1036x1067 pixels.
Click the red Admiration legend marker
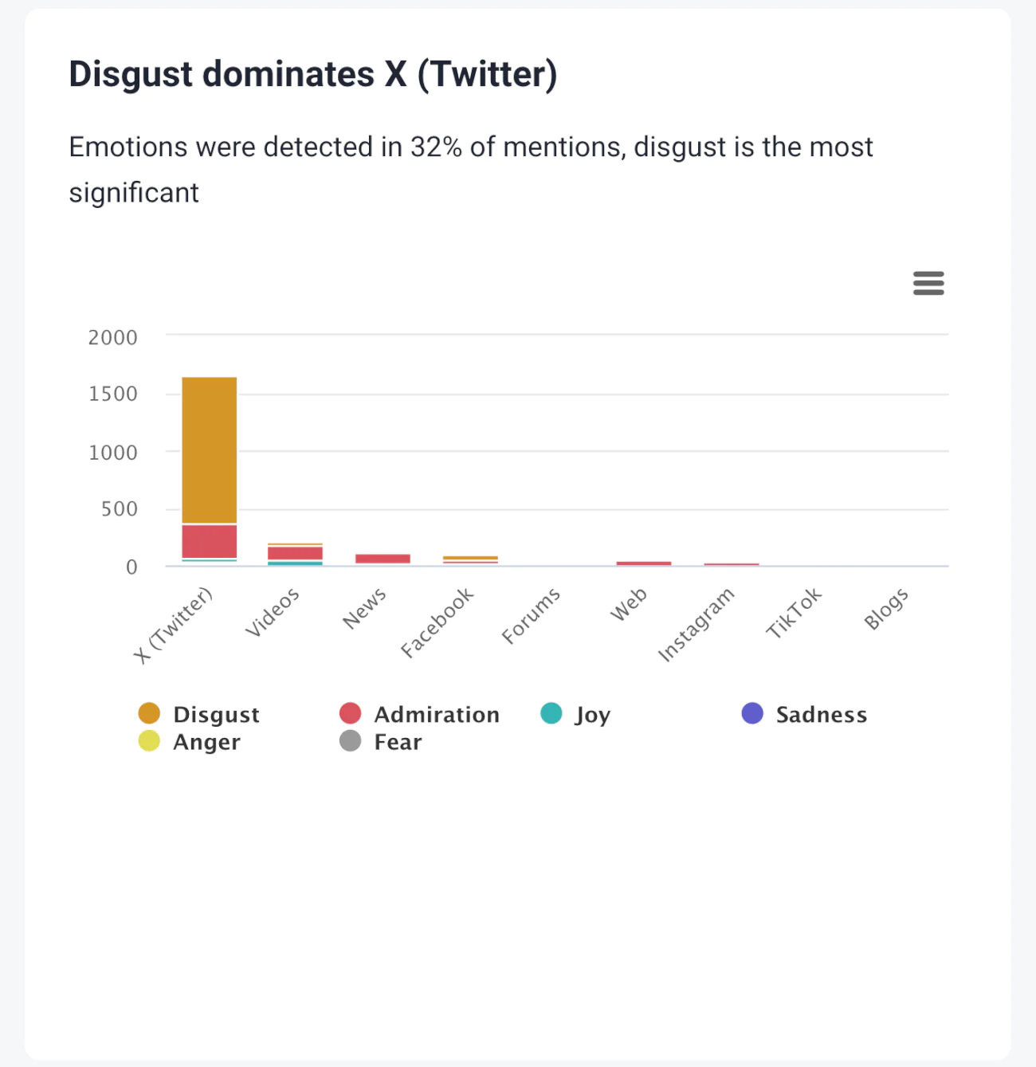click(351, 713)
